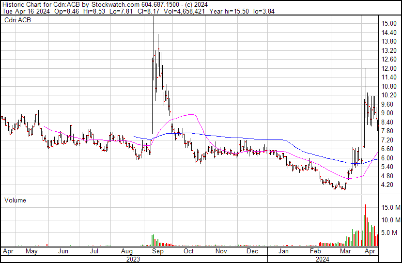Click the 'Oct' month axis label
The image size is (402, 263).
point(188,251)
